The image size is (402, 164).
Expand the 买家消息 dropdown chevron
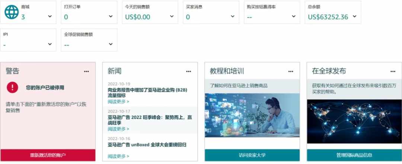pyautogui.click(x=233, y=16)
